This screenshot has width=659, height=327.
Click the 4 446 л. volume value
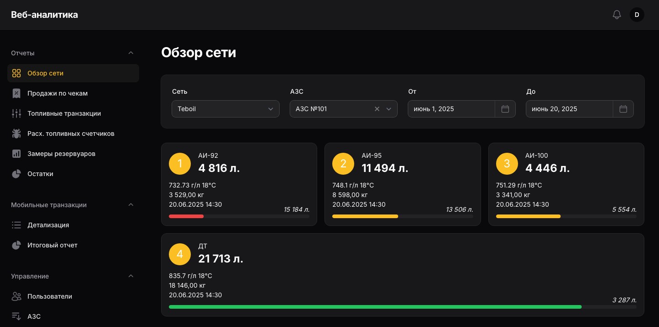[547, 168]
